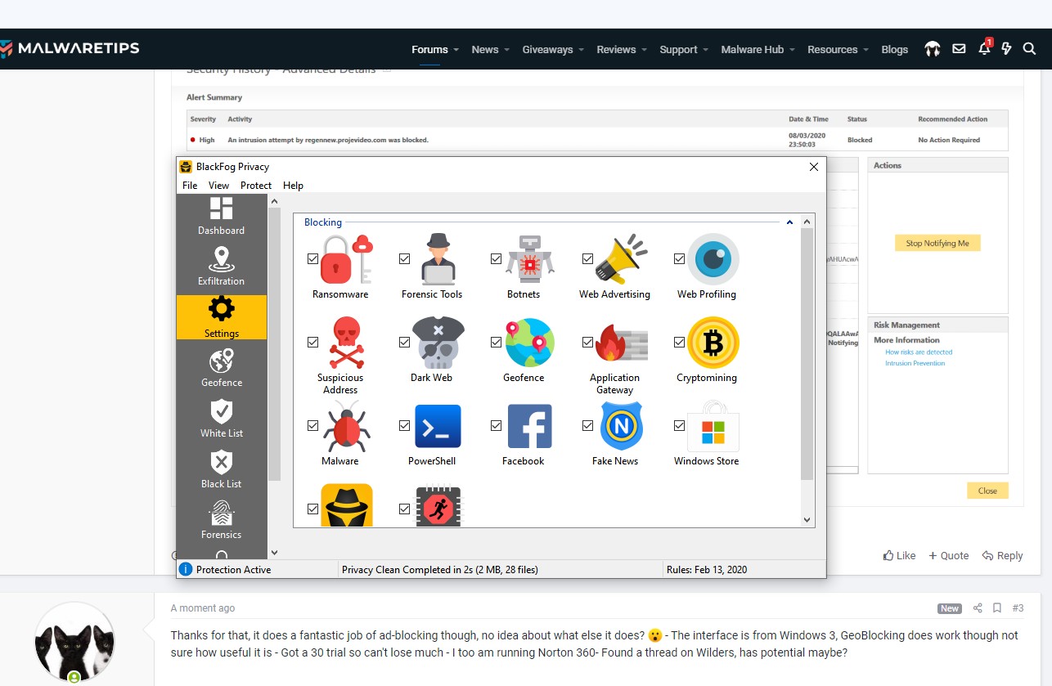Click the Ransomware padlock icon
The width and height of the screenshot is (1052, 686).
coord(346,259)
